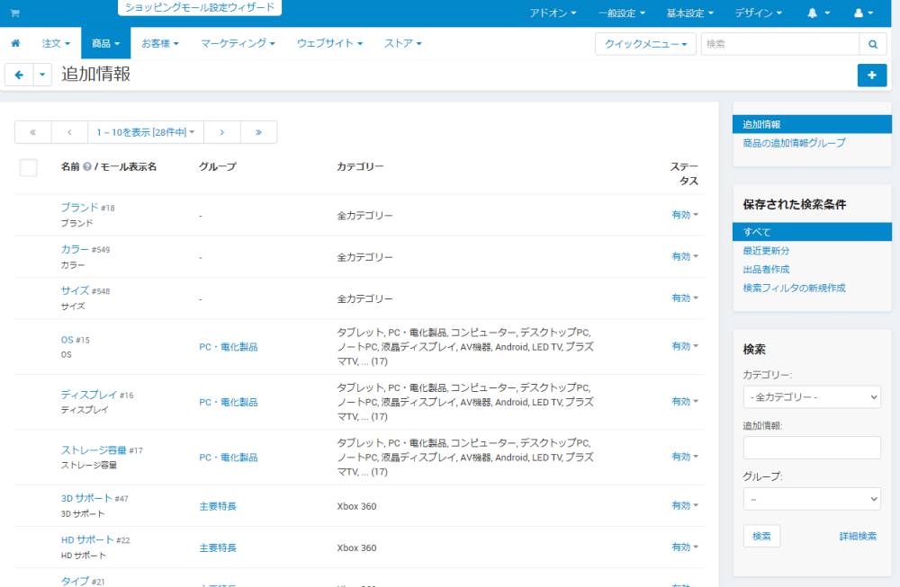
Task: Click the shopping cart icon in top bar
Action: [14, 13]
